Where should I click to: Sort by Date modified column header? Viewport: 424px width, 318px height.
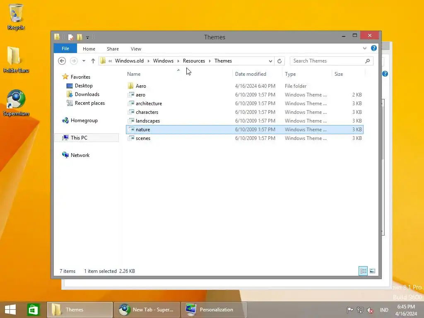pos(251,74)
